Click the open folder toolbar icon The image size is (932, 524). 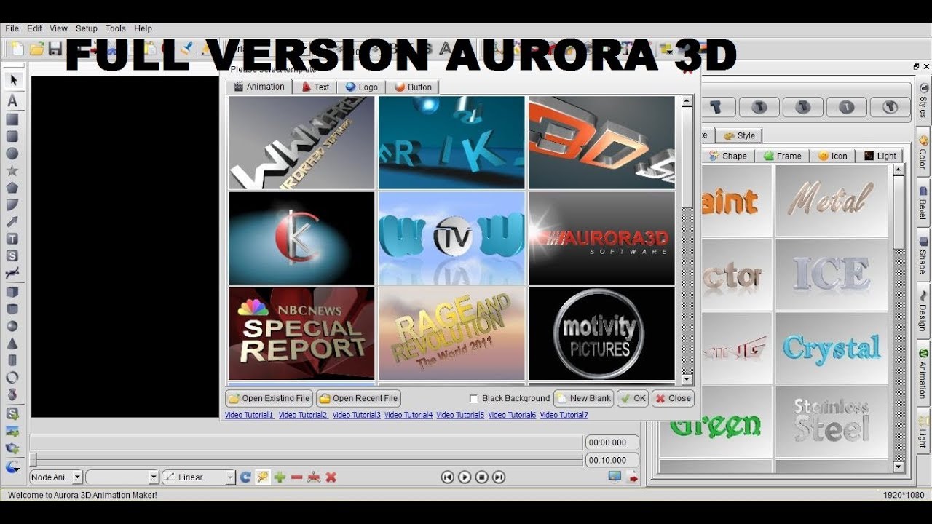36,49
